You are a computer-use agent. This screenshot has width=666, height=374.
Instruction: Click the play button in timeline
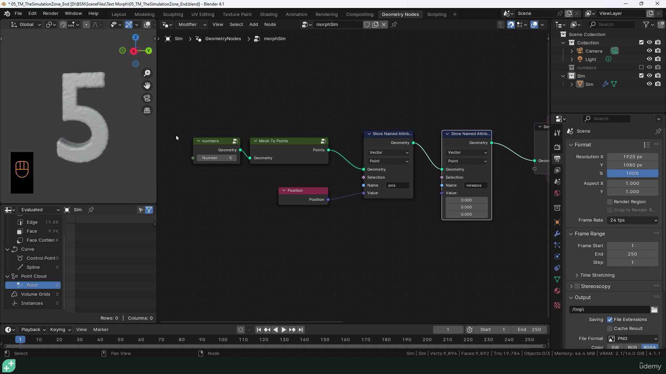283,329
